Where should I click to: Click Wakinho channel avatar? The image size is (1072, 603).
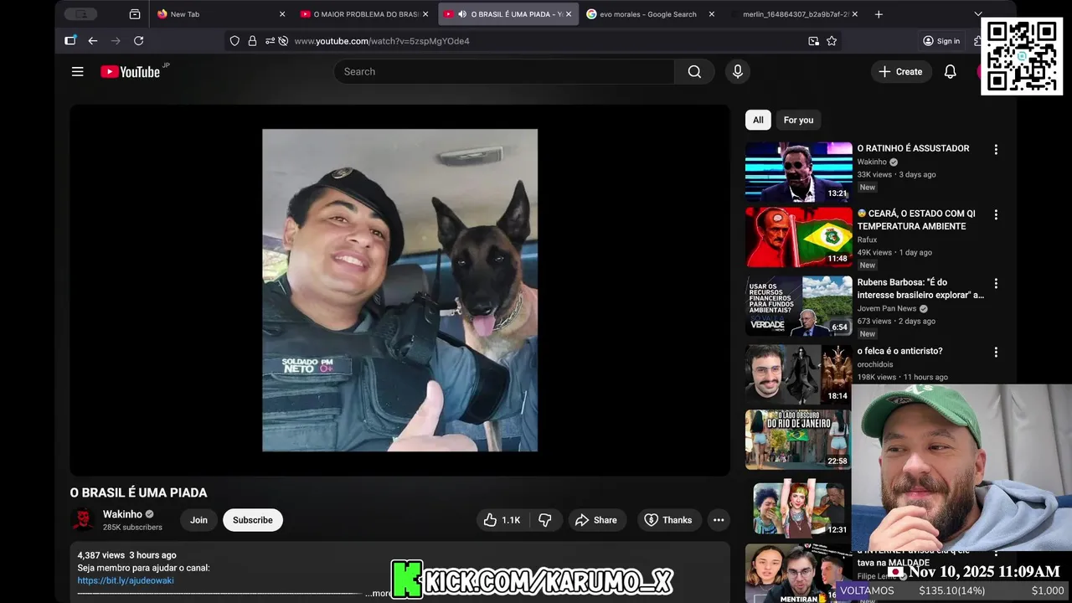[83, 520]
